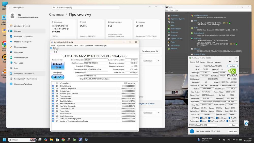Click the 41 °C temperature indicator
This screenshot has height=143, width=254.
[x=58, y=77]
